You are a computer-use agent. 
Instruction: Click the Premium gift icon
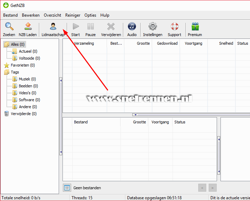[x=195, y=26]
